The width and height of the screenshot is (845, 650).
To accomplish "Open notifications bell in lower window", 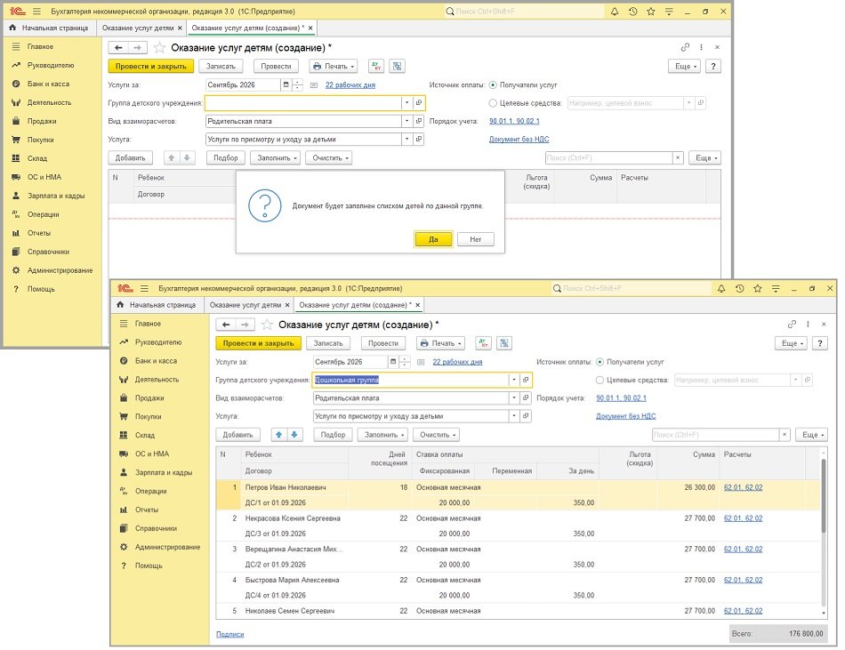I will coord(721,289).
